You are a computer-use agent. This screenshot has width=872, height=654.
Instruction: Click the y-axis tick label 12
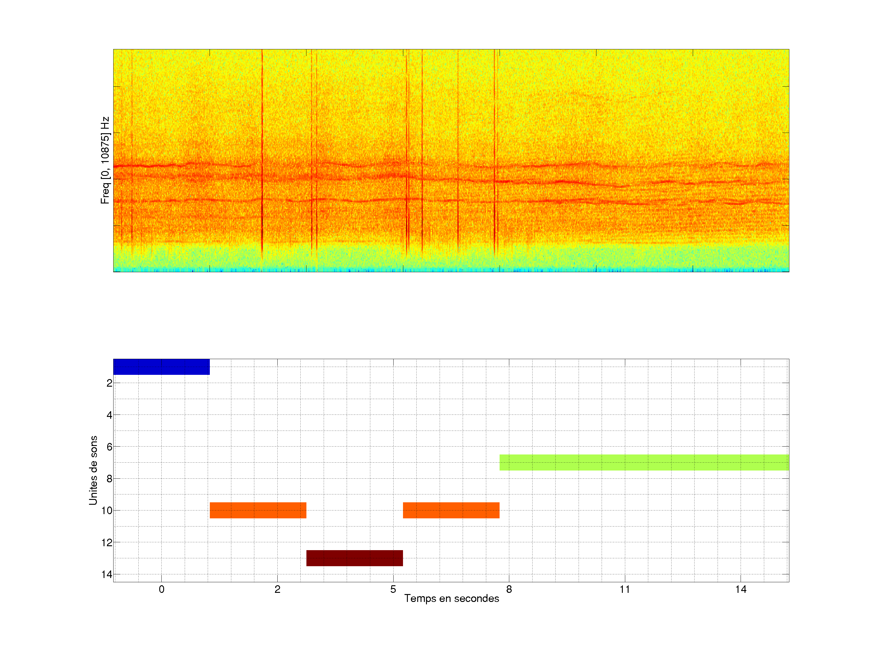point(107,543)
